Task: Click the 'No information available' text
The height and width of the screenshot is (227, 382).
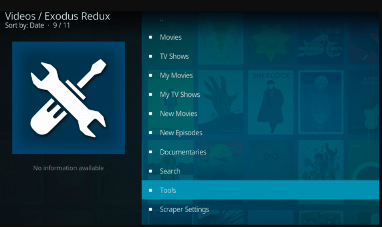Action: point(68,168)
